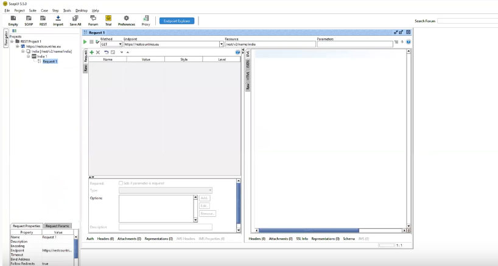Screen dimensions: 498x266
Task: Open the request Headers (0) tab
Action: [105, 239]
